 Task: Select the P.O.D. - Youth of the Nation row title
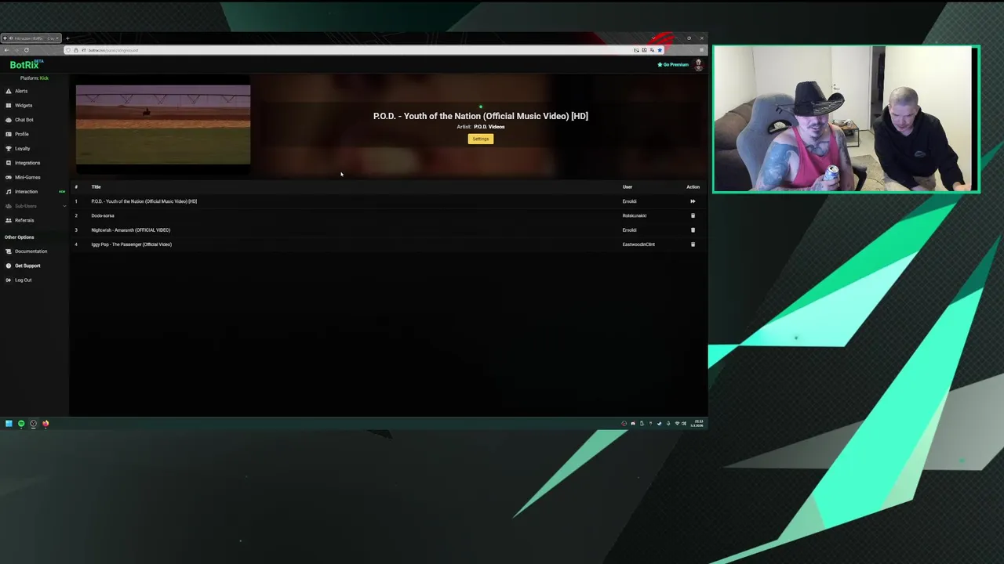coord(144,201)
